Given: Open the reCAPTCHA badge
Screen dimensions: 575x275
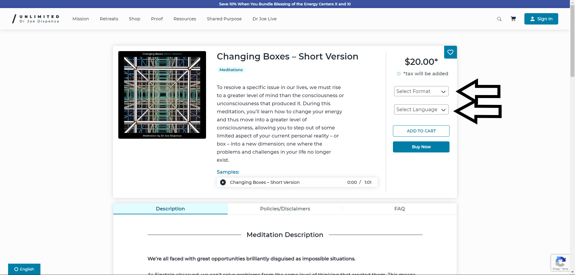Looking at the screenshot, I should tap(560, 263).
